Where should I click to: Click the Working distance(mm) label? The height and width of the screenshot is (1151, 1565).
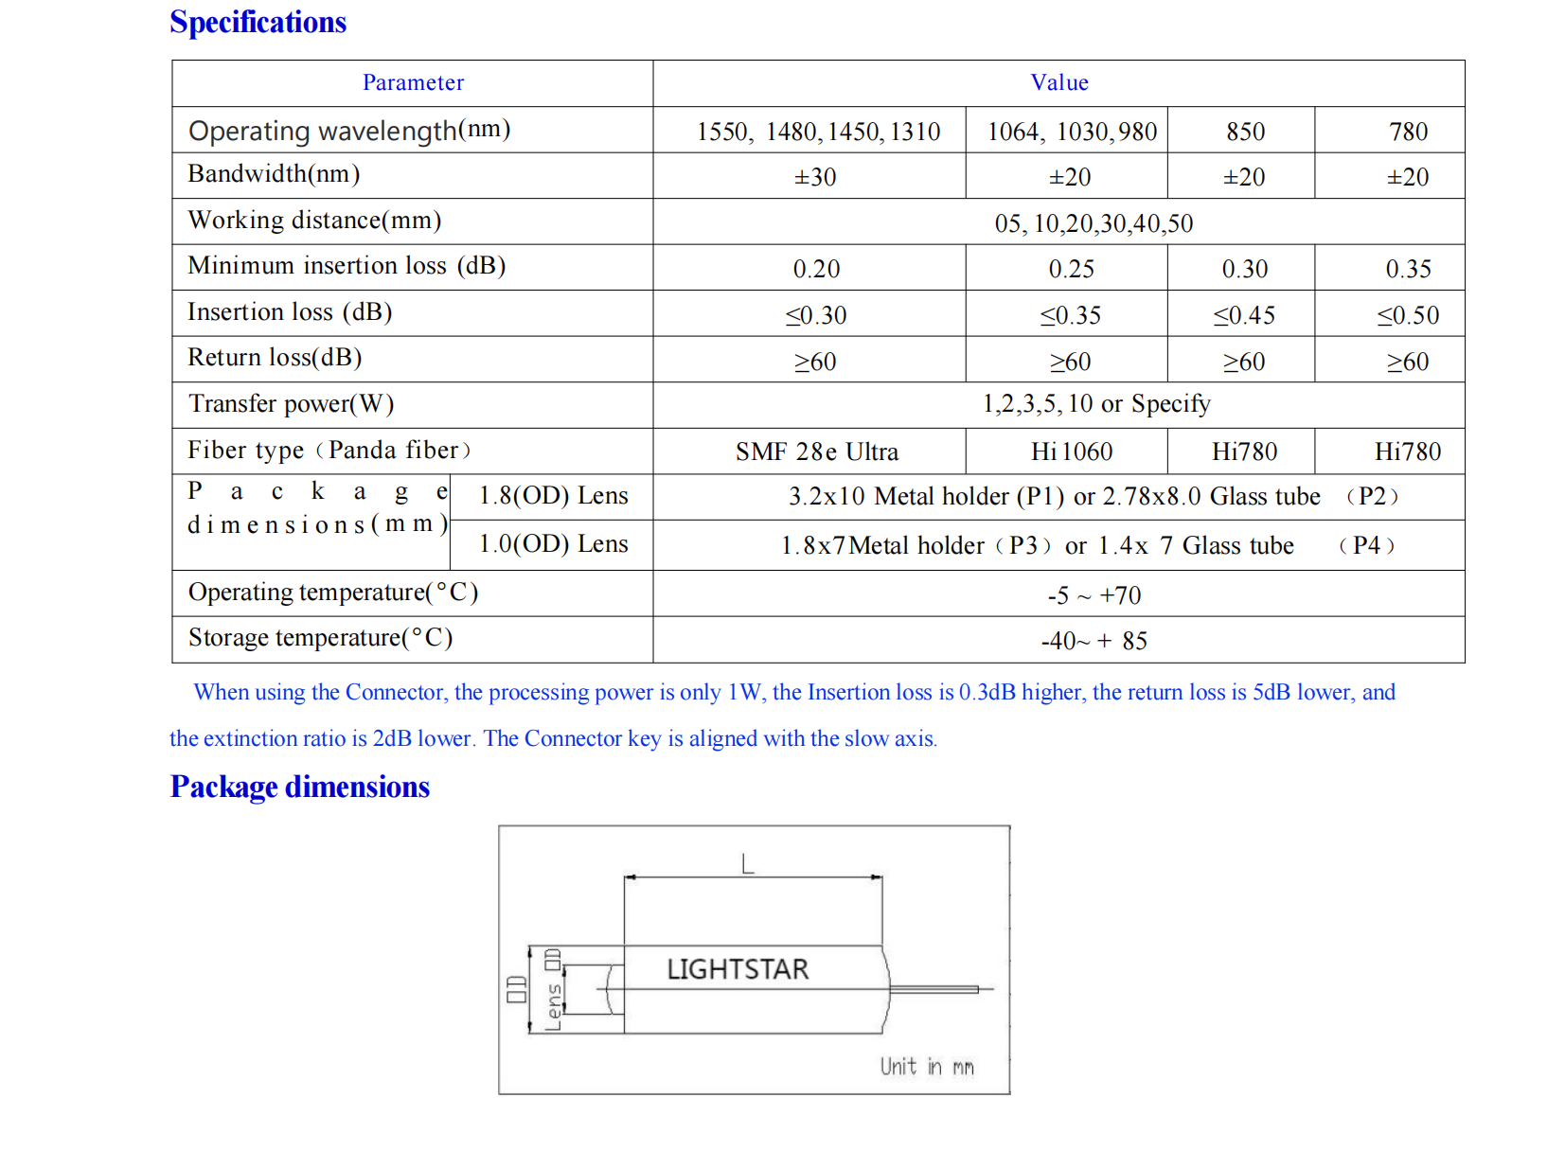314,221
